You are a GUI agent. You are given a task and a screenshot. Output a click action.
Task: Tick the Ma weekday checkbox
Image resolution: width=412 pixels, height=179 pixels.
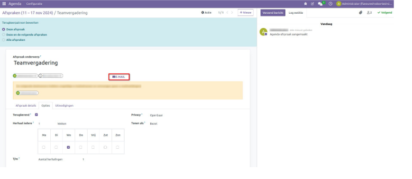pos(44,147)
